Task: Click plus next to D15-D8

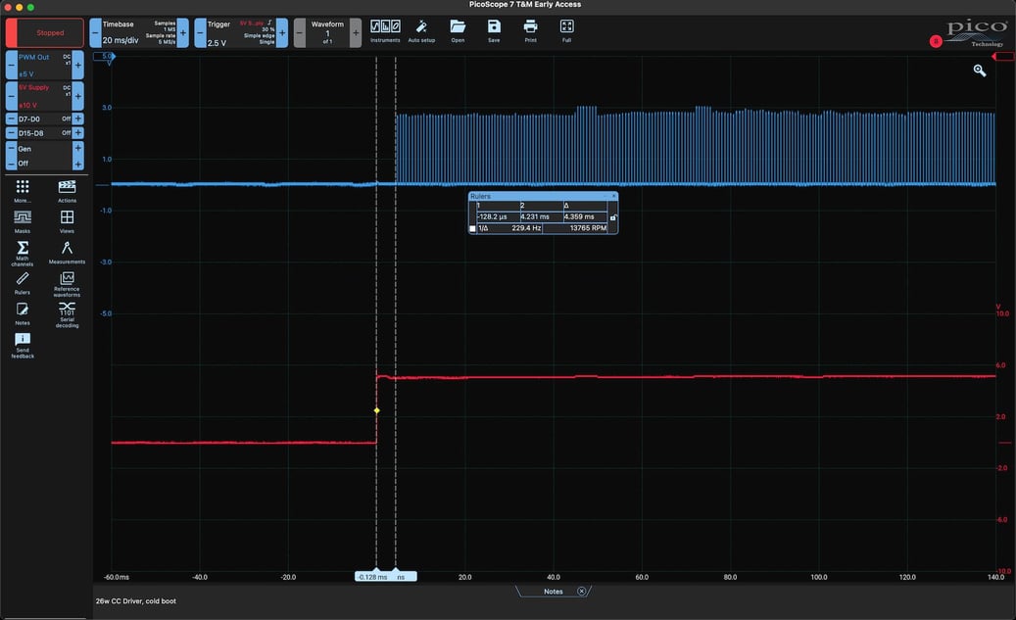Action: [x=77, y=133]
